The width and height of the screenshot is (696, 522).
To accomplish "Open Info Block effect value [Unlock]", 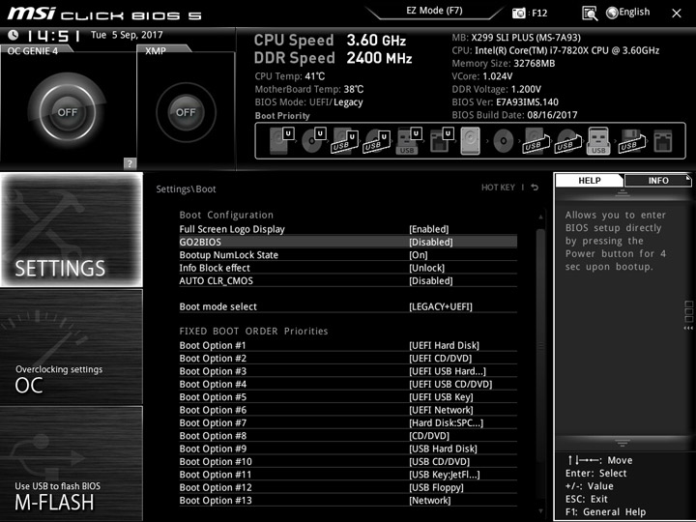I will pos(426,268).
